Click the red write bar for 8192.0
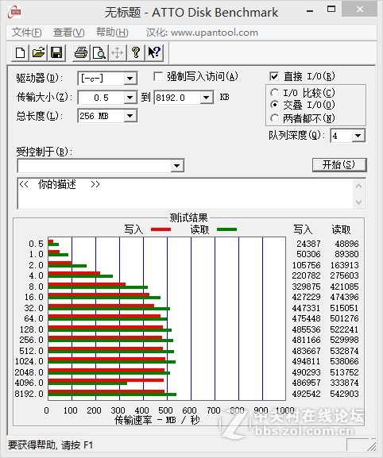The height and width of the screenshot is (458, 383). tap(106, 391)
